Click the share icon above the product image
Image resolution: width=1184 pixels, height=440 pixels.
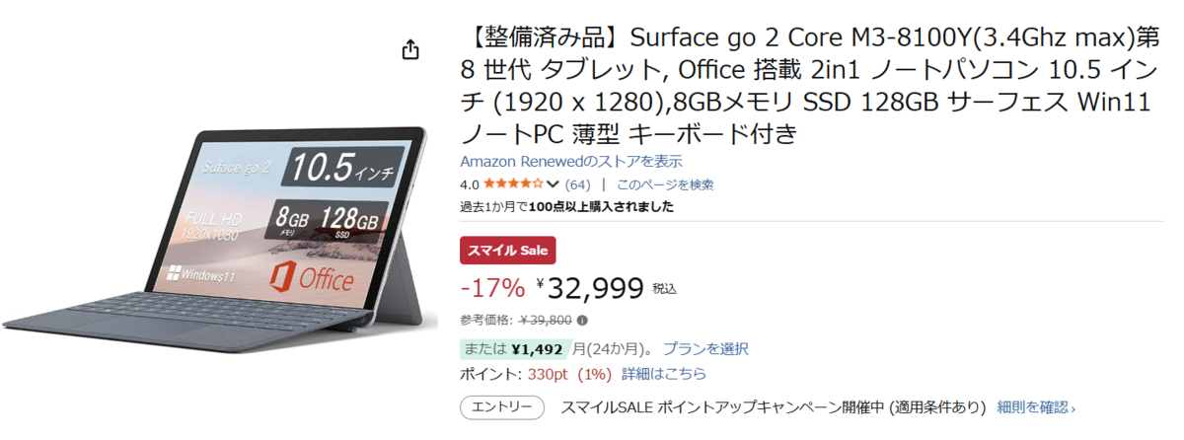click(411, 50)
